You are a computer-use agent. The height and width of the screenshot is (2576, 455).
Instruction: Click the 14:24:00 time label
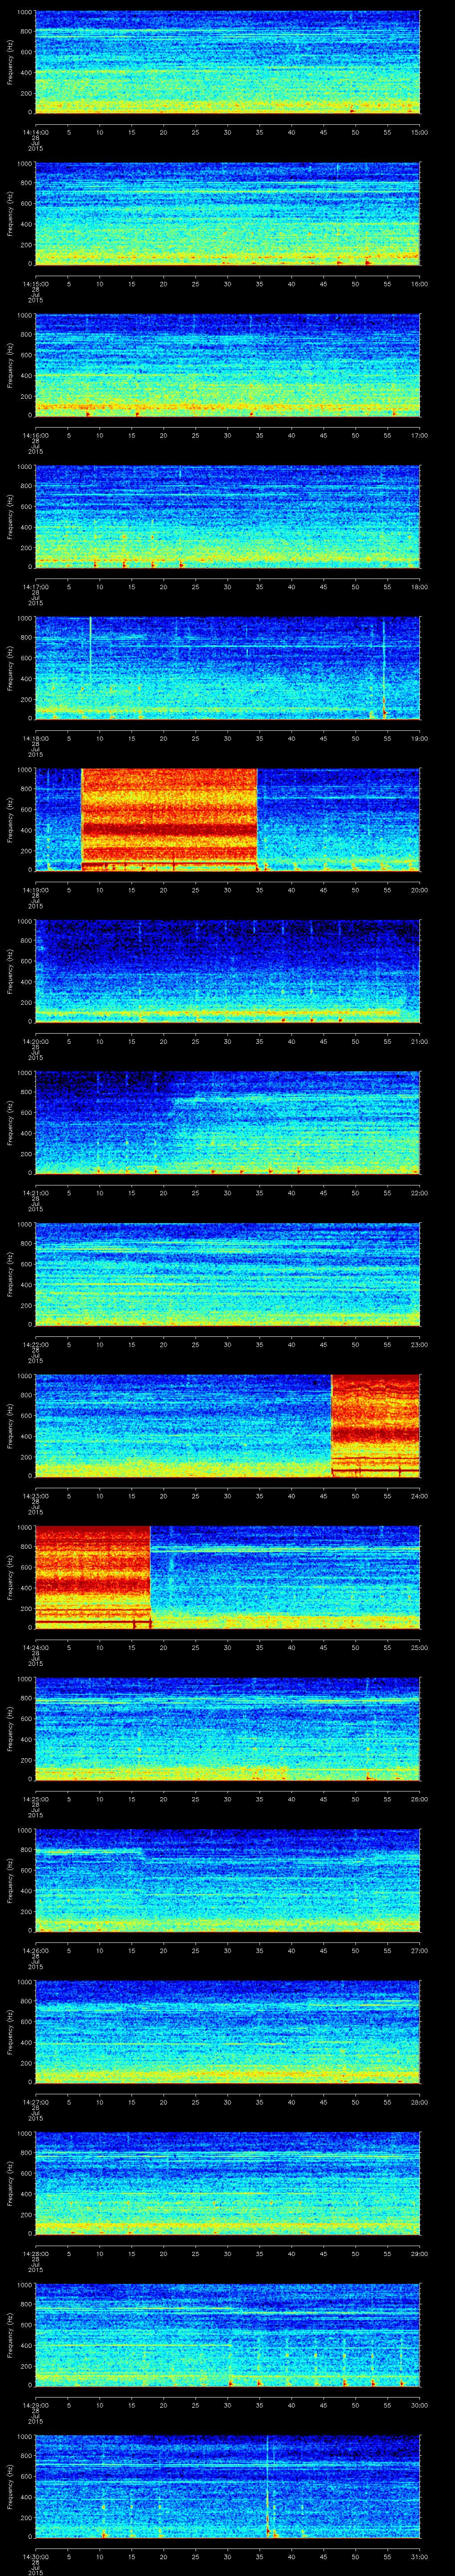(35, 1647)
